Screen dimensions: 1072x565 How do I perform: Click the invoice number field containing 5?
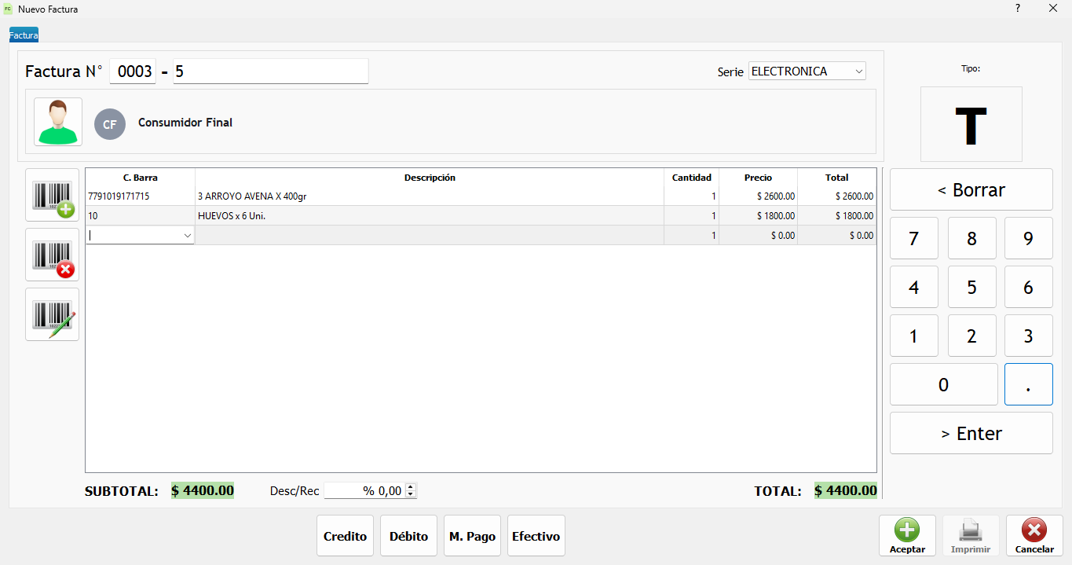tap(270, 72)
